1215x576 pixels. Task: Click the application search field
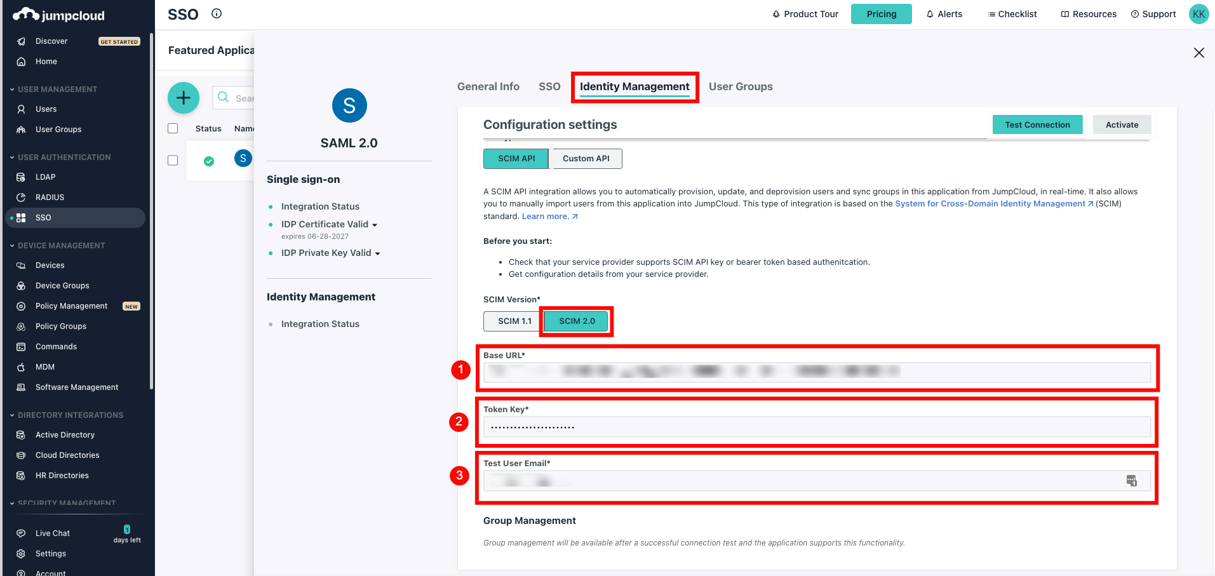coord(234,98)
